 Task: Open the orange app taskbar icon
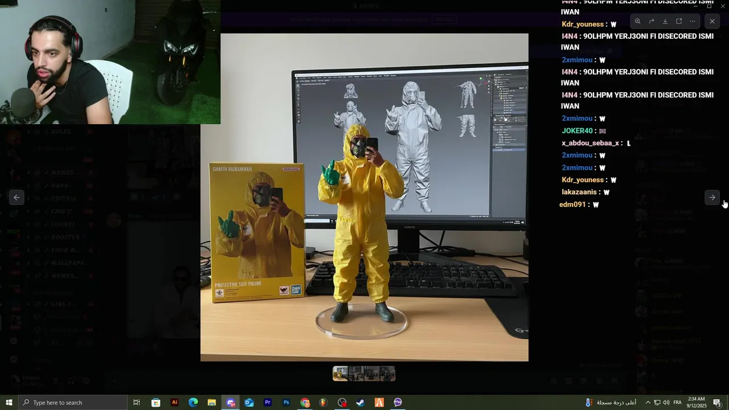point(379,403)
